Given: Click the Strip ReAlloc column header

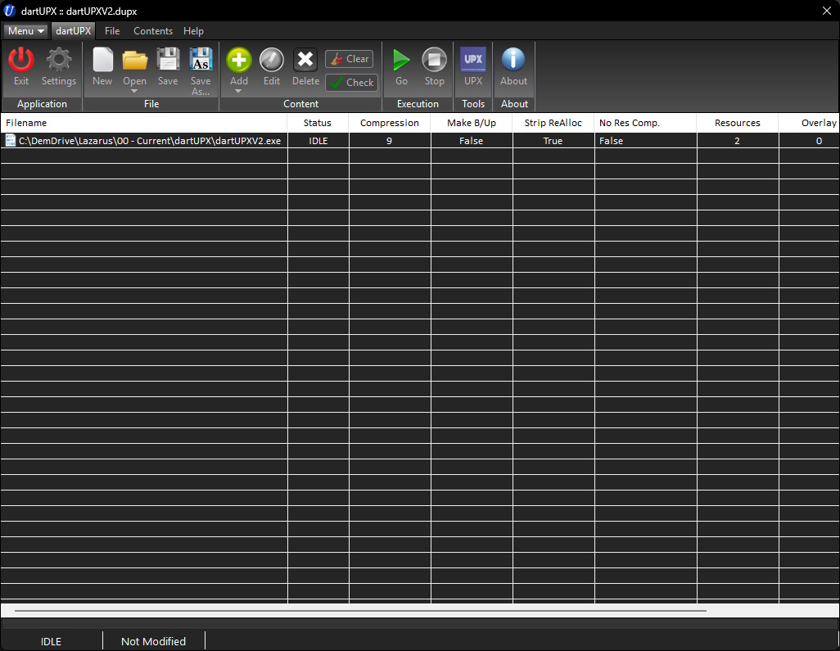Looking at the screenshot, I should (553, 123).
